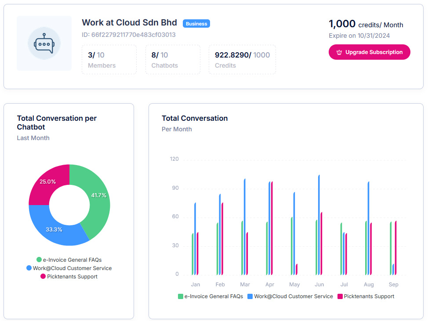Click the pink Jun bar
Image resolution: width=428 pixels, height=321 pixels.
[322, 244]
